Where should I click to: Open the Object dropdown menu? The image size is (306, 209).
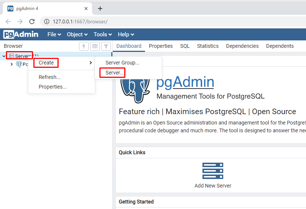(77, 34)
